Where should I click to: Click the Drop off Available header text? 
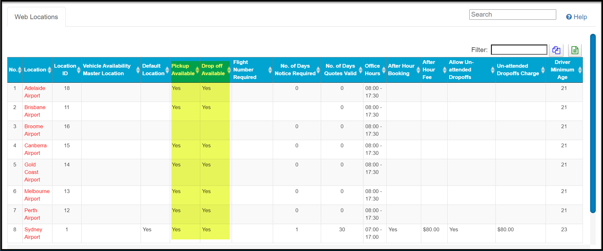213,70
